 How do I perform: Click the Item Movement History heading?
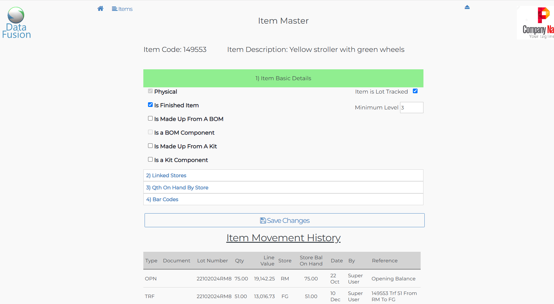283,238
